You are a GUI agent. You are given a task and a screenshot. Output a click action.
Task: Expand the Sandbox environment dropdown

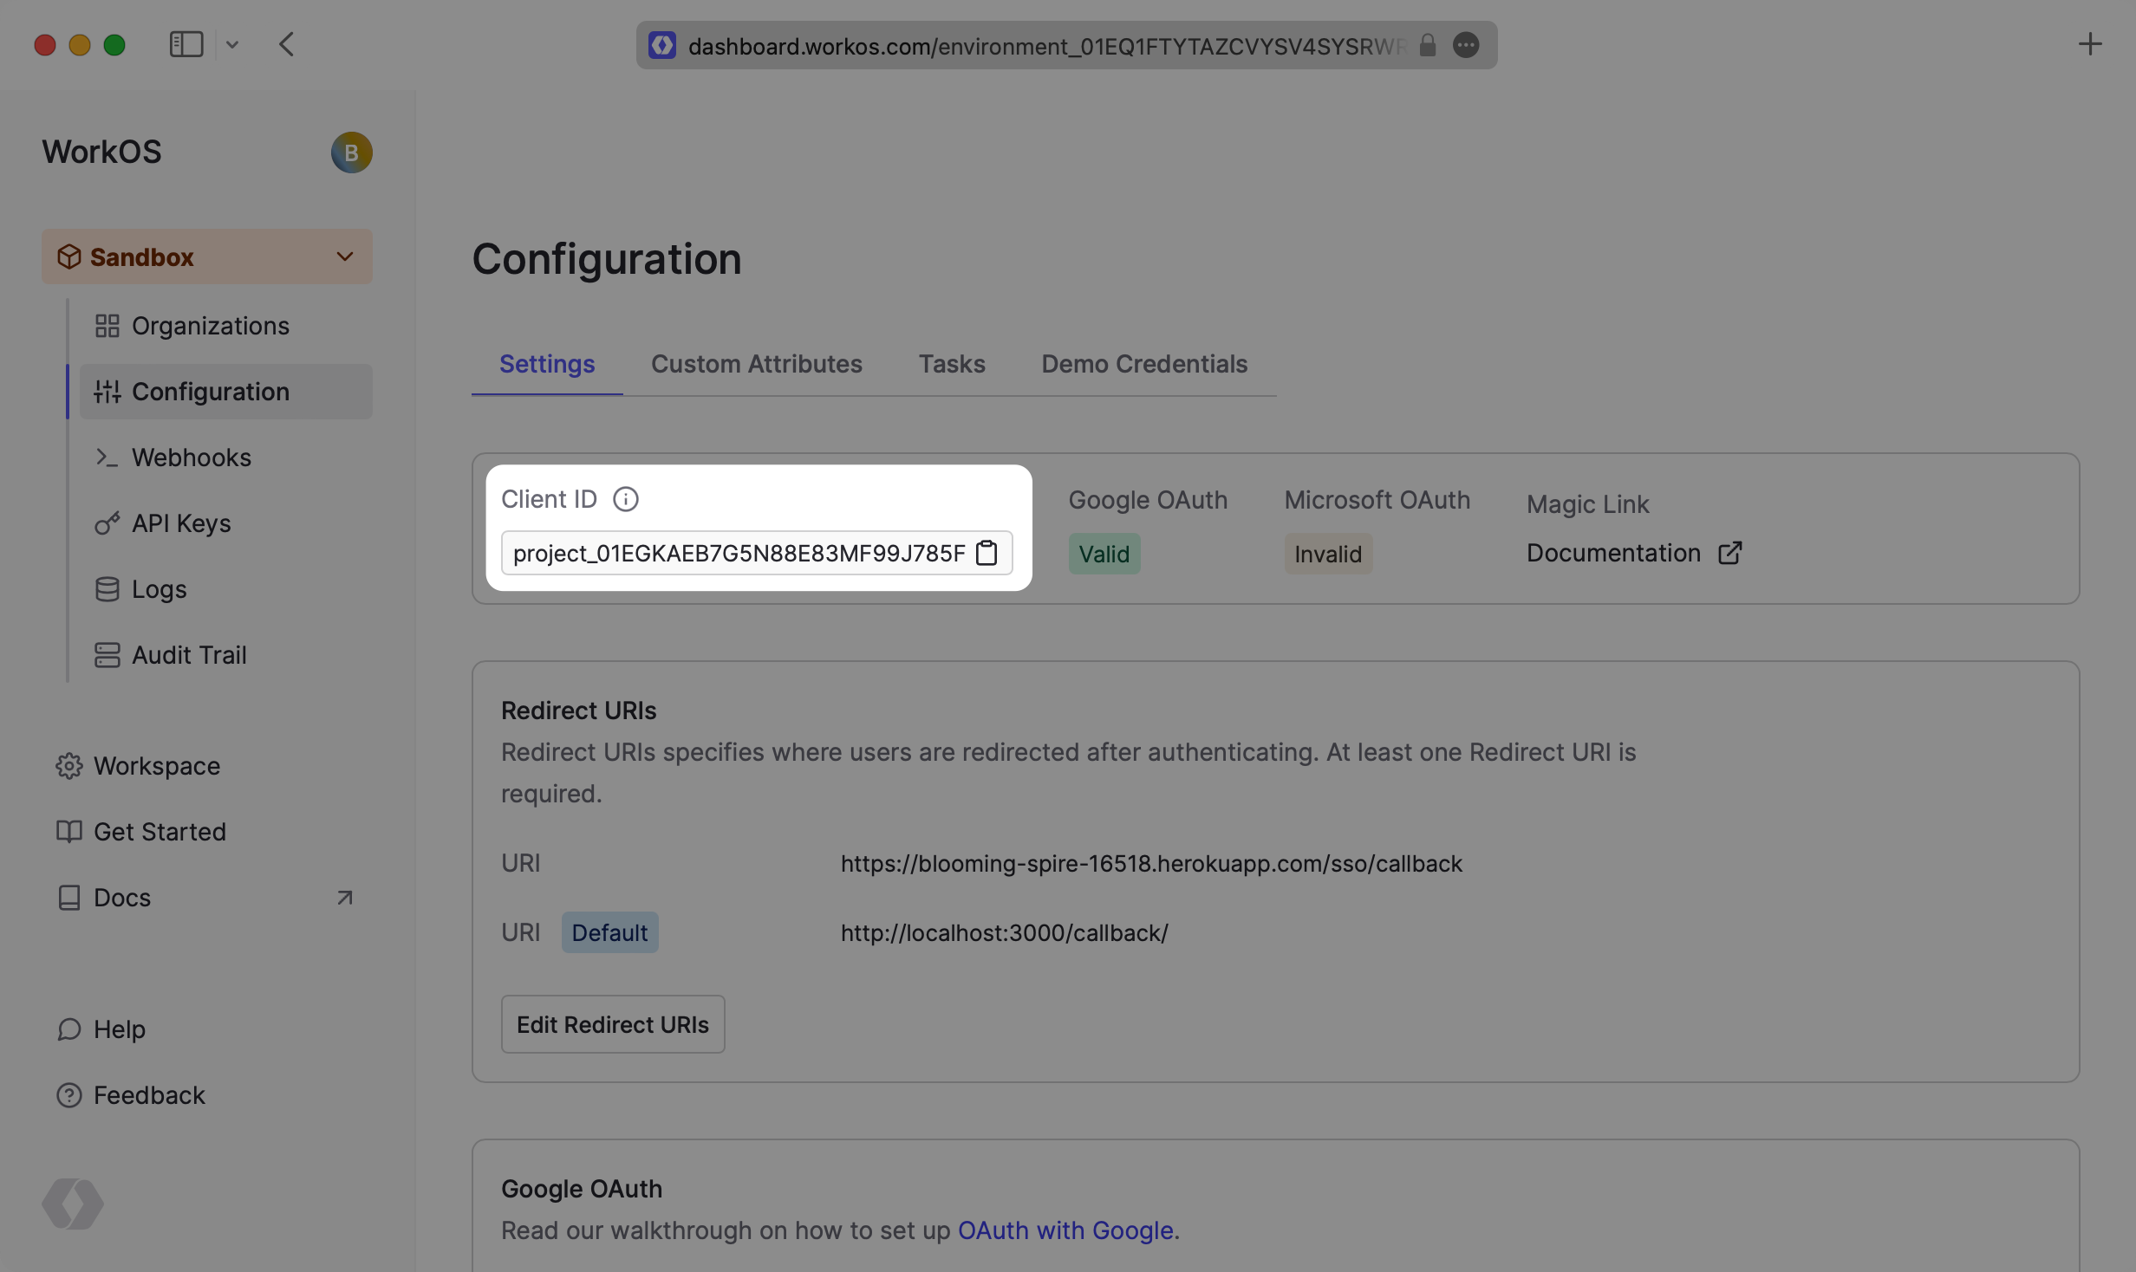[x=345, y=256]
